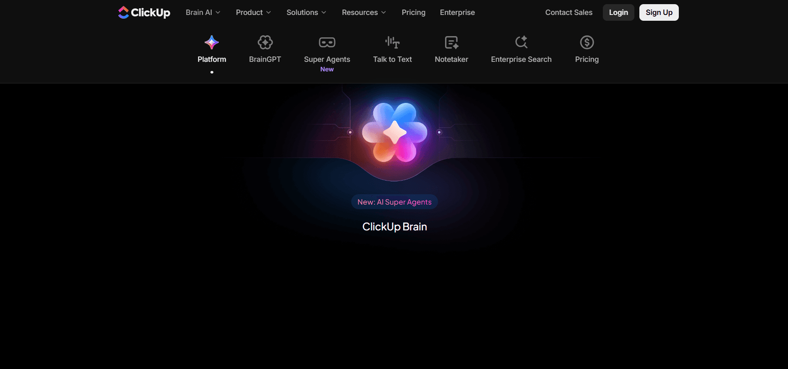This screenshot has width=788, height=369.
Task: Select the Platform star icon
Action: click(x=212, y=42)
